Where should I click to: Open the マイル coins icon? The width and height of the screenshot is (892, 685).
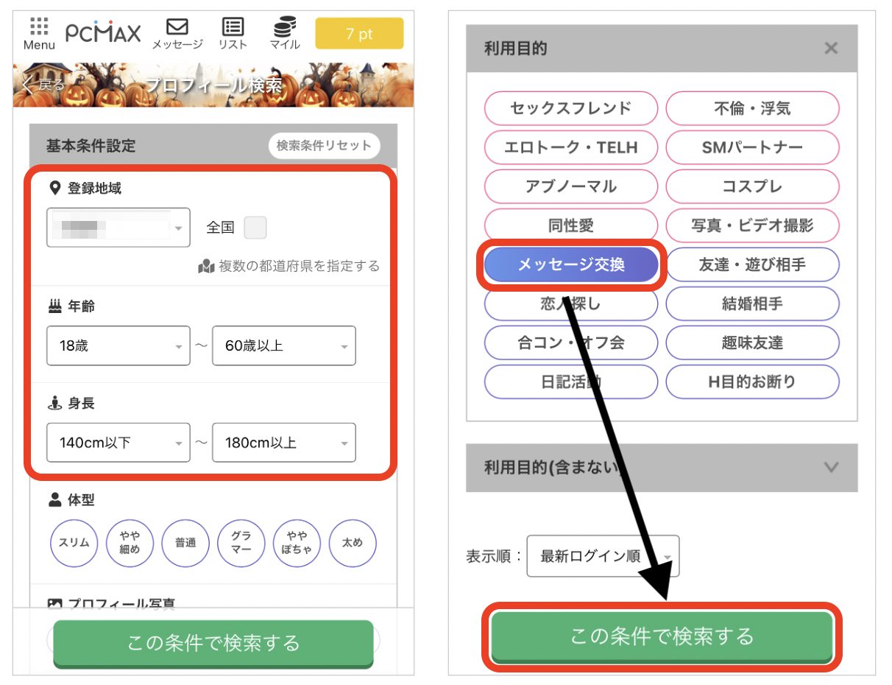click(x=284, y=28)
